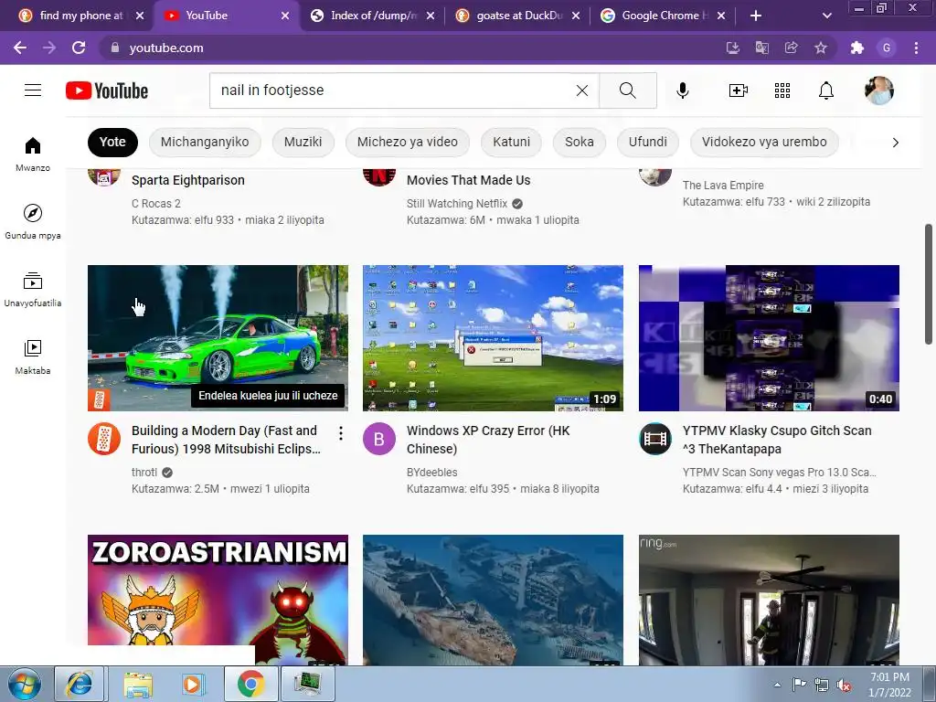Click the magnifier search button
Viewport: 936px width, 702px height.
pos(627,90)
